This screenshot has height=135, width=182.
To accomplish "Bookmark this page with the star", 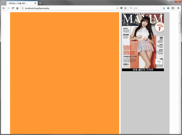I will click(x=125, y=8).
